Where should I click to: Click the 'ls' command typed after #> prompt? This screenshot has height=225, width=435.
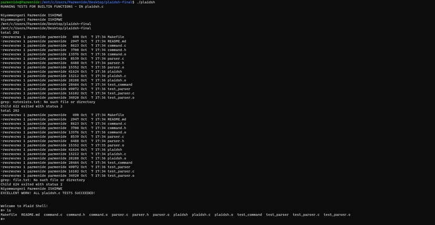click(x=9, y=210)
